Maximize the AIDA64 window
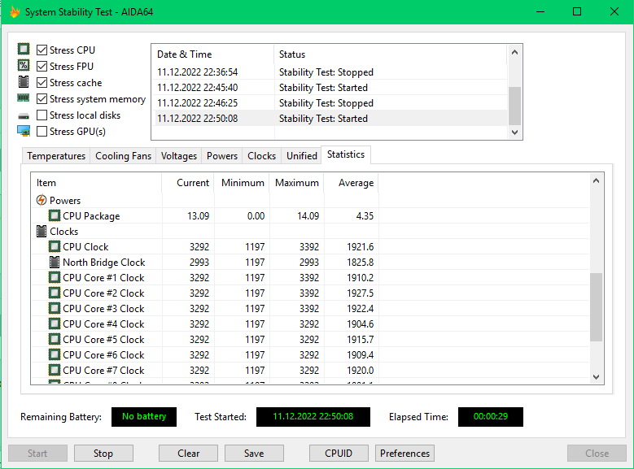Screen dimensions: 634x469 point(577,11)
